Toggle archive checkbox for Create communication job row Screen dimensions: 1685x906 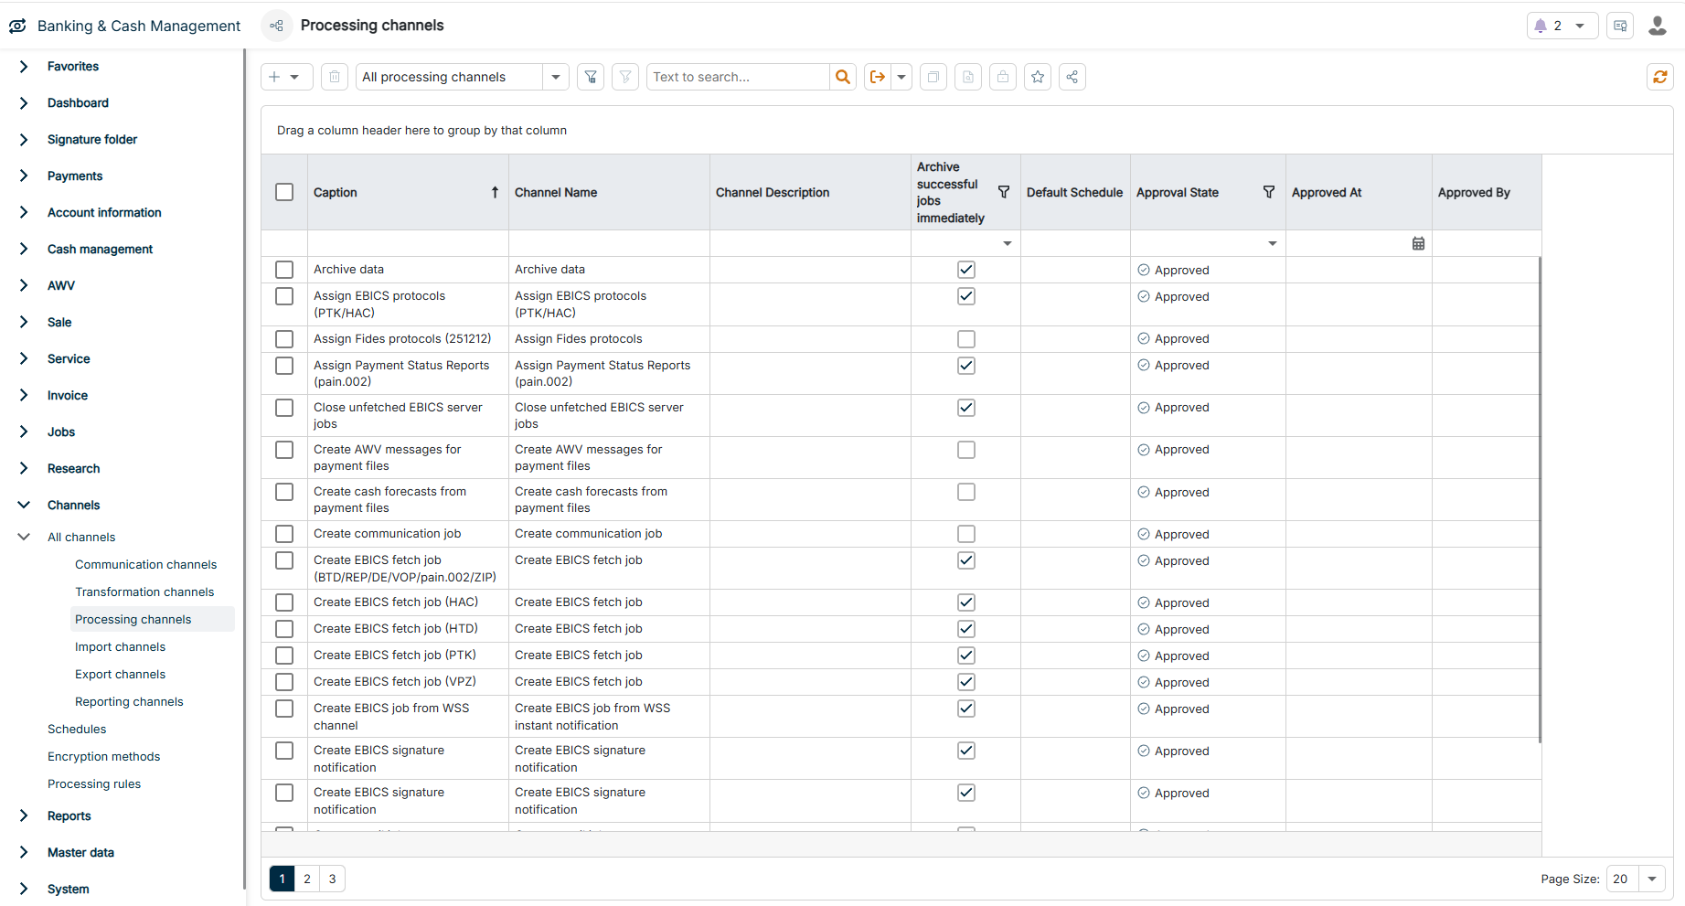click(966, 534)
